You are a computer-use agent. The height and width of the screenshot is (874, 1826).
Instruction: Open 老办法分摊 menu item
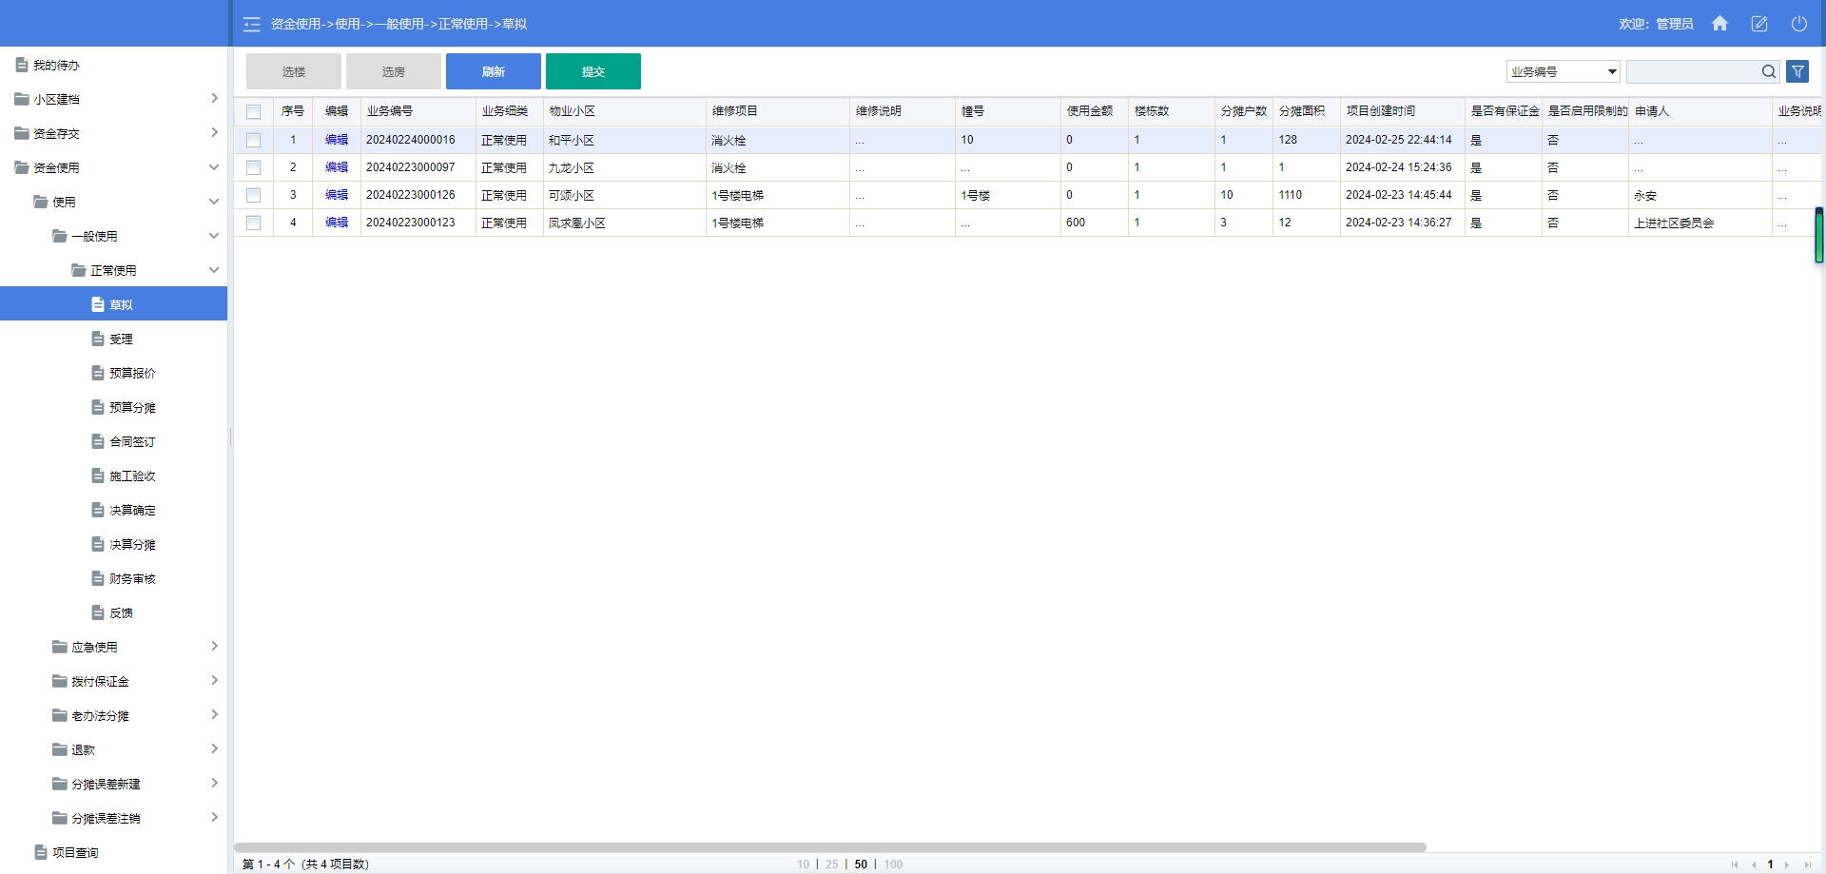point(114,715)
